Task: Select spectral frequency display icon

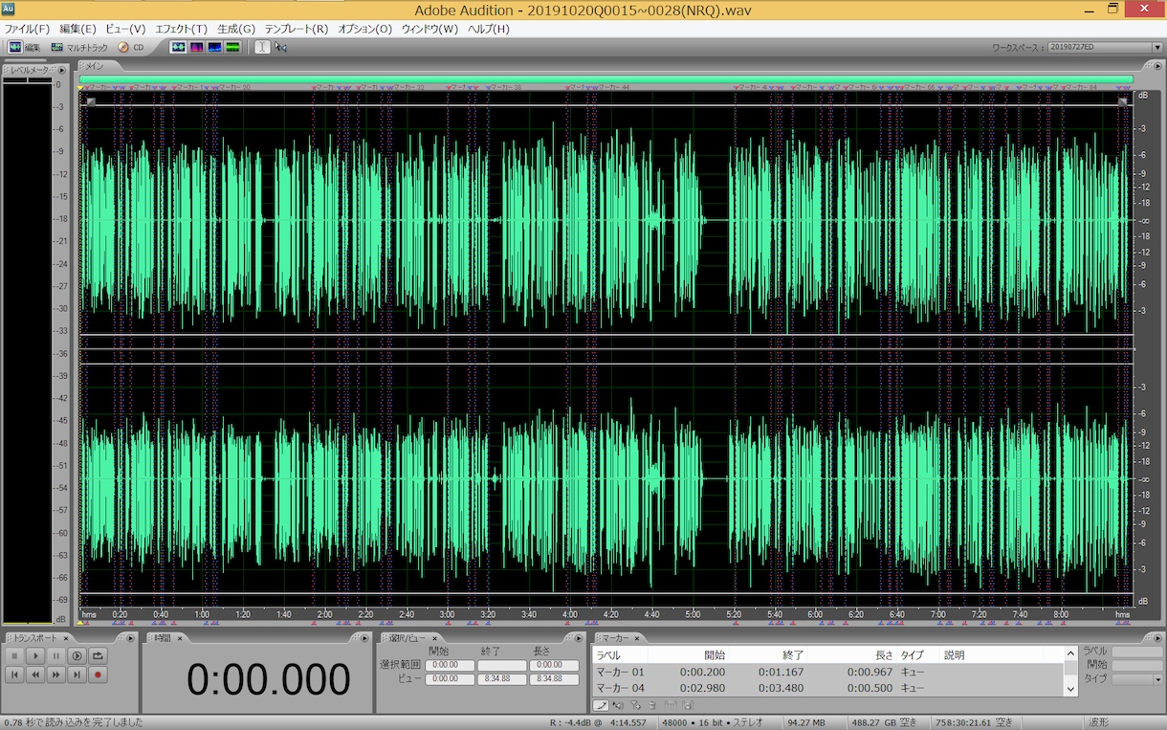Action: (196, 47)
